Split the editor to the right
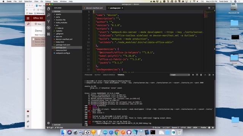This screenshot has height=136, width=243. [x=209, y=8]
